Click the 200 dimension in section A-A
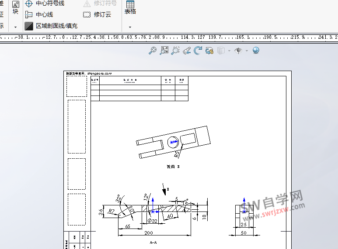 (149, 233)
